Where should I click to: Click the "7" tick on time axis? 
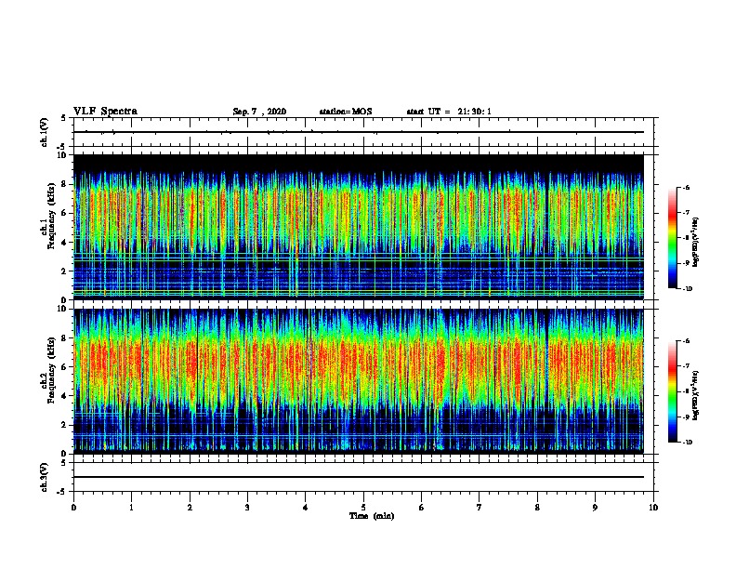[x=480, y=508]
